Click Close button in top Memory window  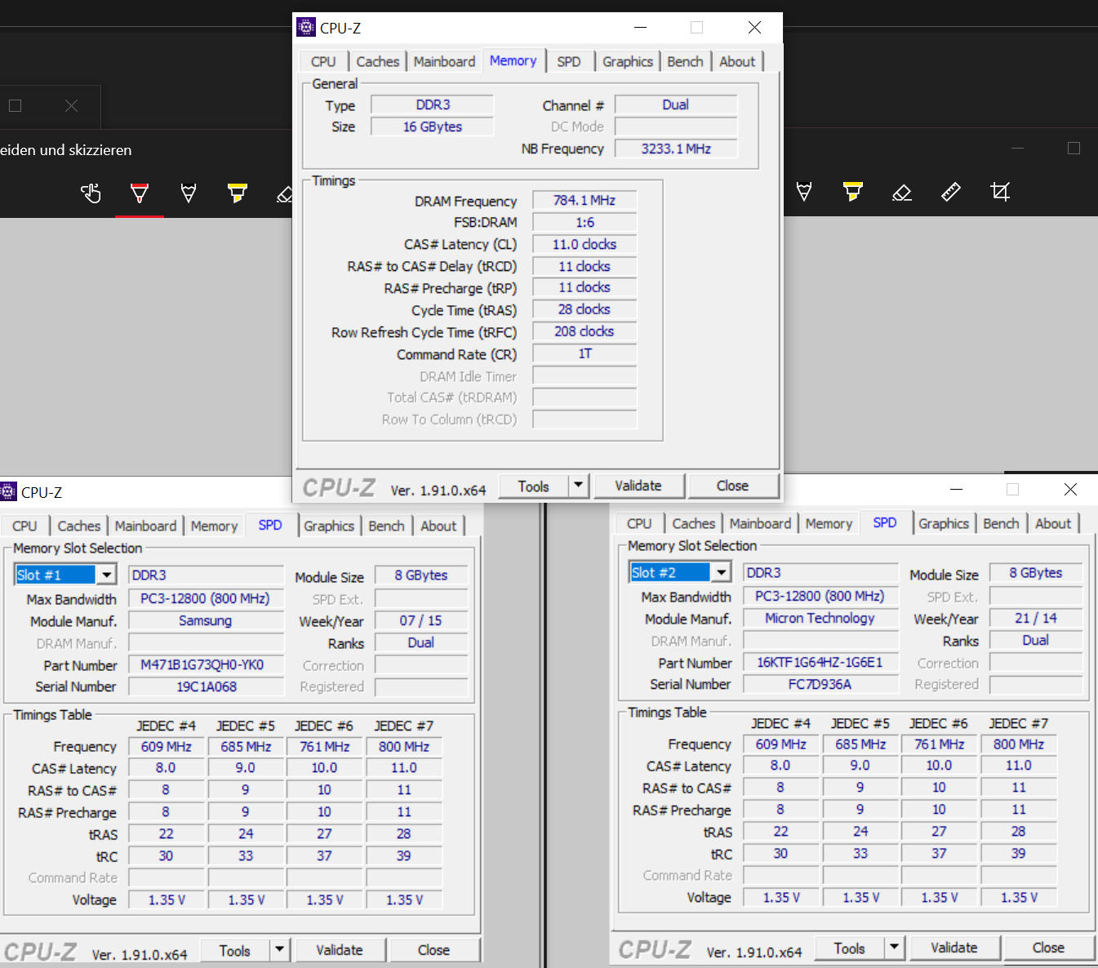click(x=732, y=486)
